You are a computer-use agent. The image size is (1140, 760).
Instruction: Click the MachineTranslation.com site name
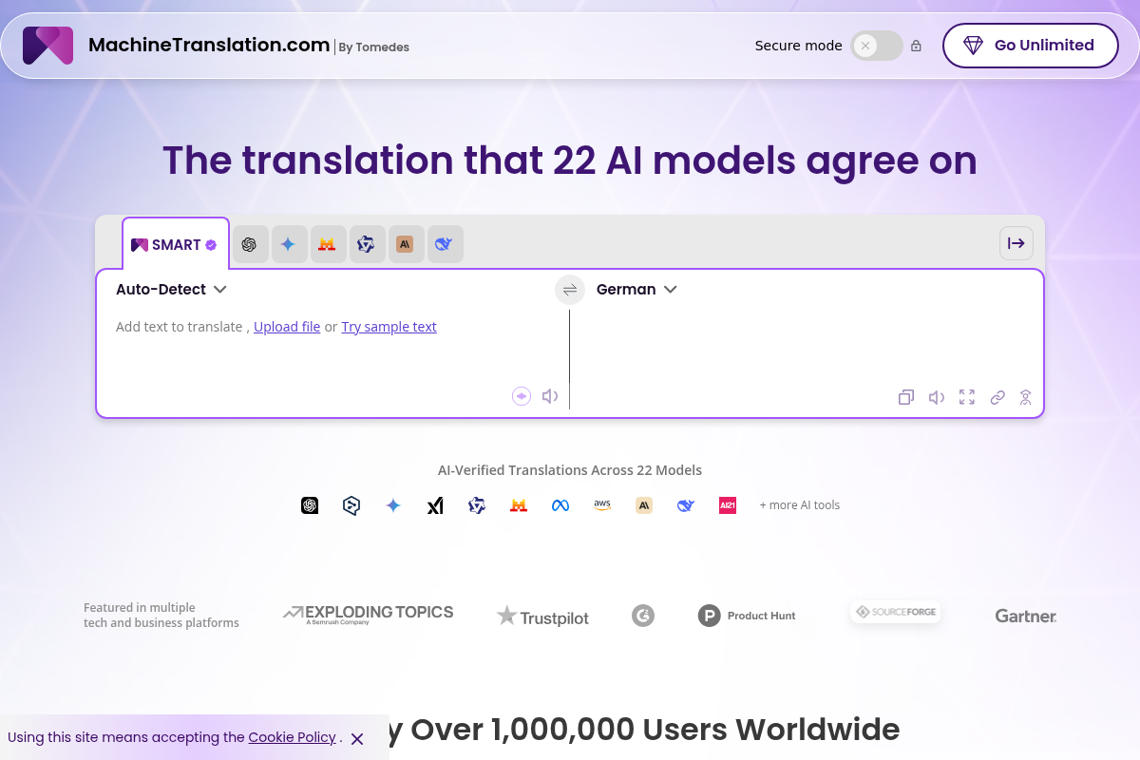click(x=209, y=45)
